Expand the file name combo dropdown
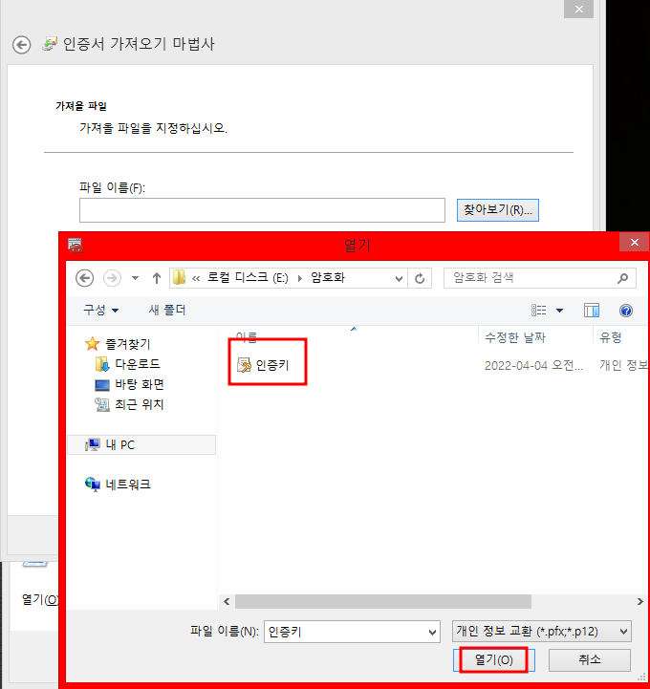Screen dimensions: 650x689 click(x=432, y=633)
